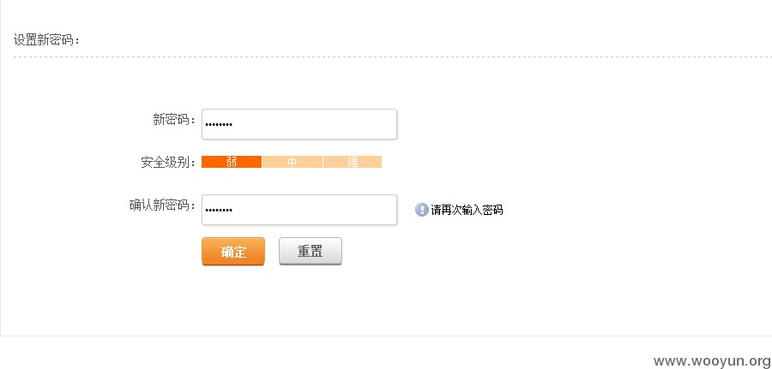Image resolution: width=772 pixels, height=369 pixels.
Task: Open the www.wooyun.org watermark link
Action: [712, 361]
